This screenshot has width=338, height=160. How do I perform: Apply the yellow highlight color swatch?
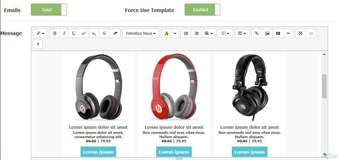click(x=167, y=33)
